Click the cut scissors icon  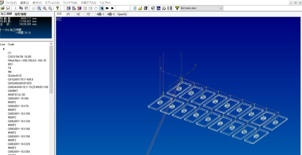pyautogui.click(x=15, y=8)
